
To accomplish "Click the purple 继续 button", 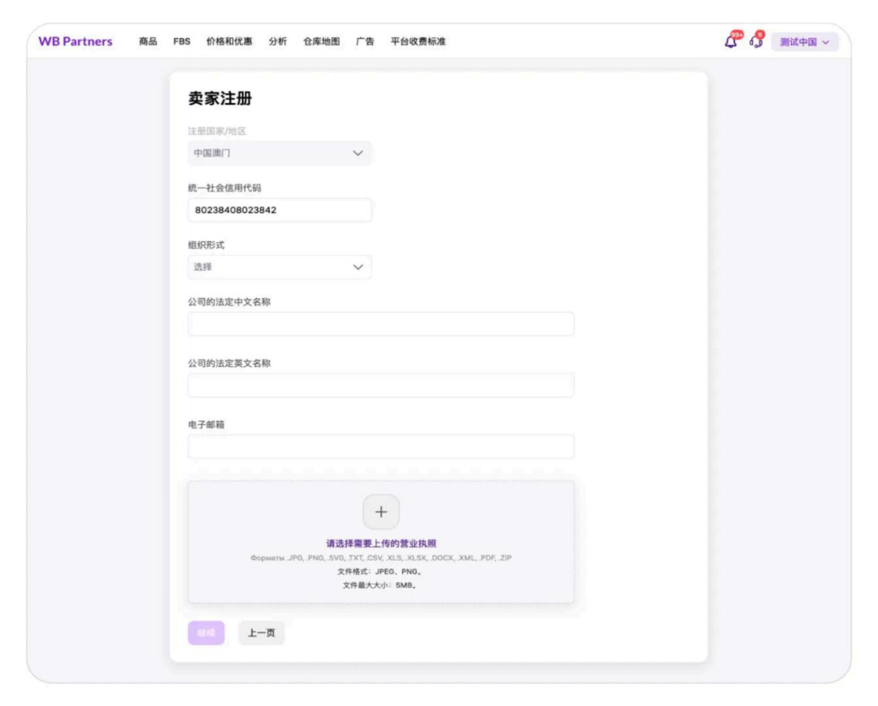I will [206, 633].
